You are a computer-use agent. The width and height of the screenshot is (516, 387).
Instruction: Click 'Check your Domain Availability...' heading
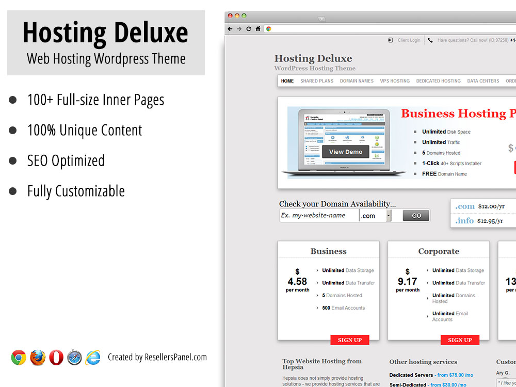click(x=337, y=204)
